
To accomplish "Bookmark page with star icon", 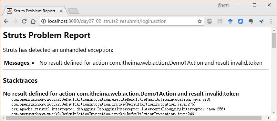I will tap(200, 21).
